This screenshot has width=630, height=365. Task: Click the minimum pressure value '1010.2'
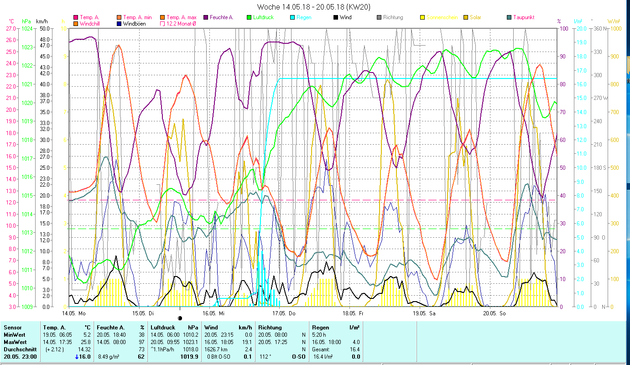coord(190,335)
